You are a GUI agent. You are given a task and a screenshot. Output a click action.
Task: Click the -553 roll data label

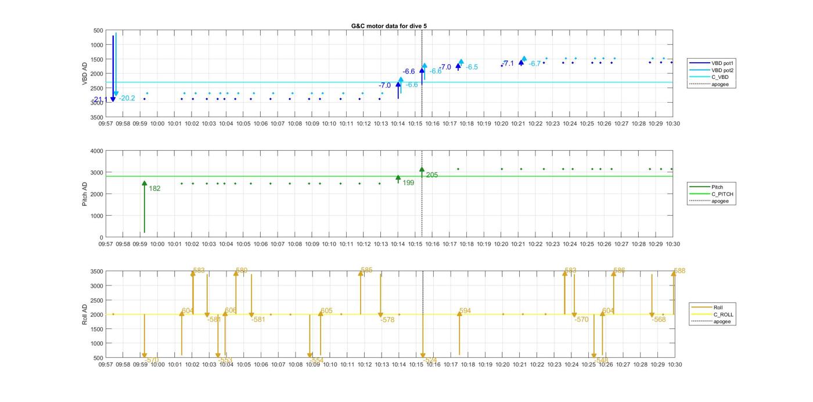pos(225,360)
